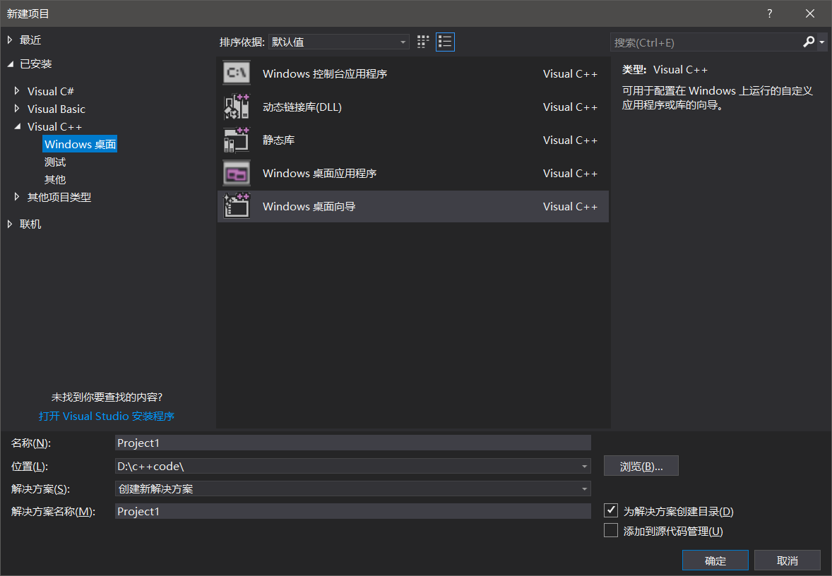Click 其他项目类型 tree label
Screen dimensions: 832x576
pyautogui.click(x=59, y=197)
